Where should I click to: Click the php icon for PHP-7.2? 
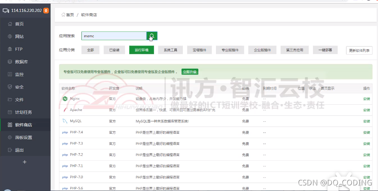65,155
